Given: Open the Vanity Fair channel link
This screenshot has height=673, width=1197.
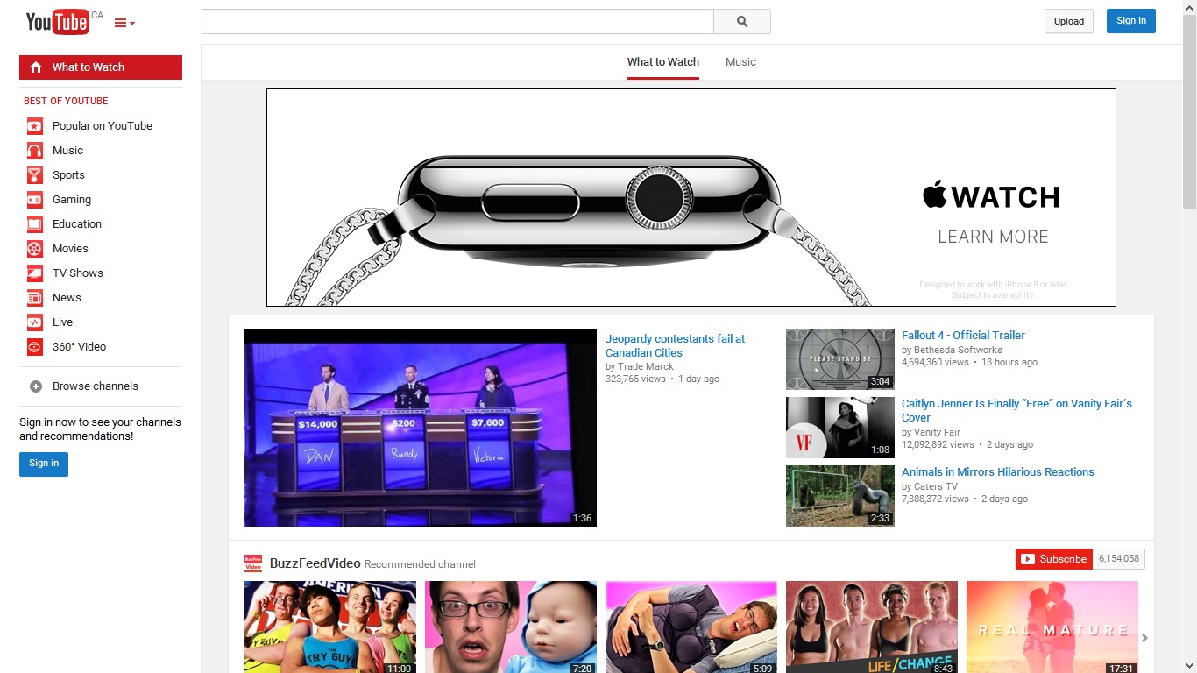Looking at the screenshot, I should pyautogui.click(x=937, y=432).
